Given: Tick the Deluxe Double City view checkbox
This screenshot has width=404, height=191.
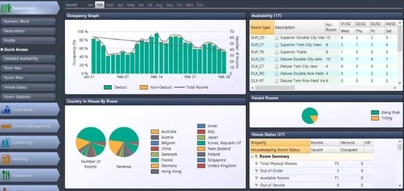Looking at the screenshot, I should (x=277, y=59).
